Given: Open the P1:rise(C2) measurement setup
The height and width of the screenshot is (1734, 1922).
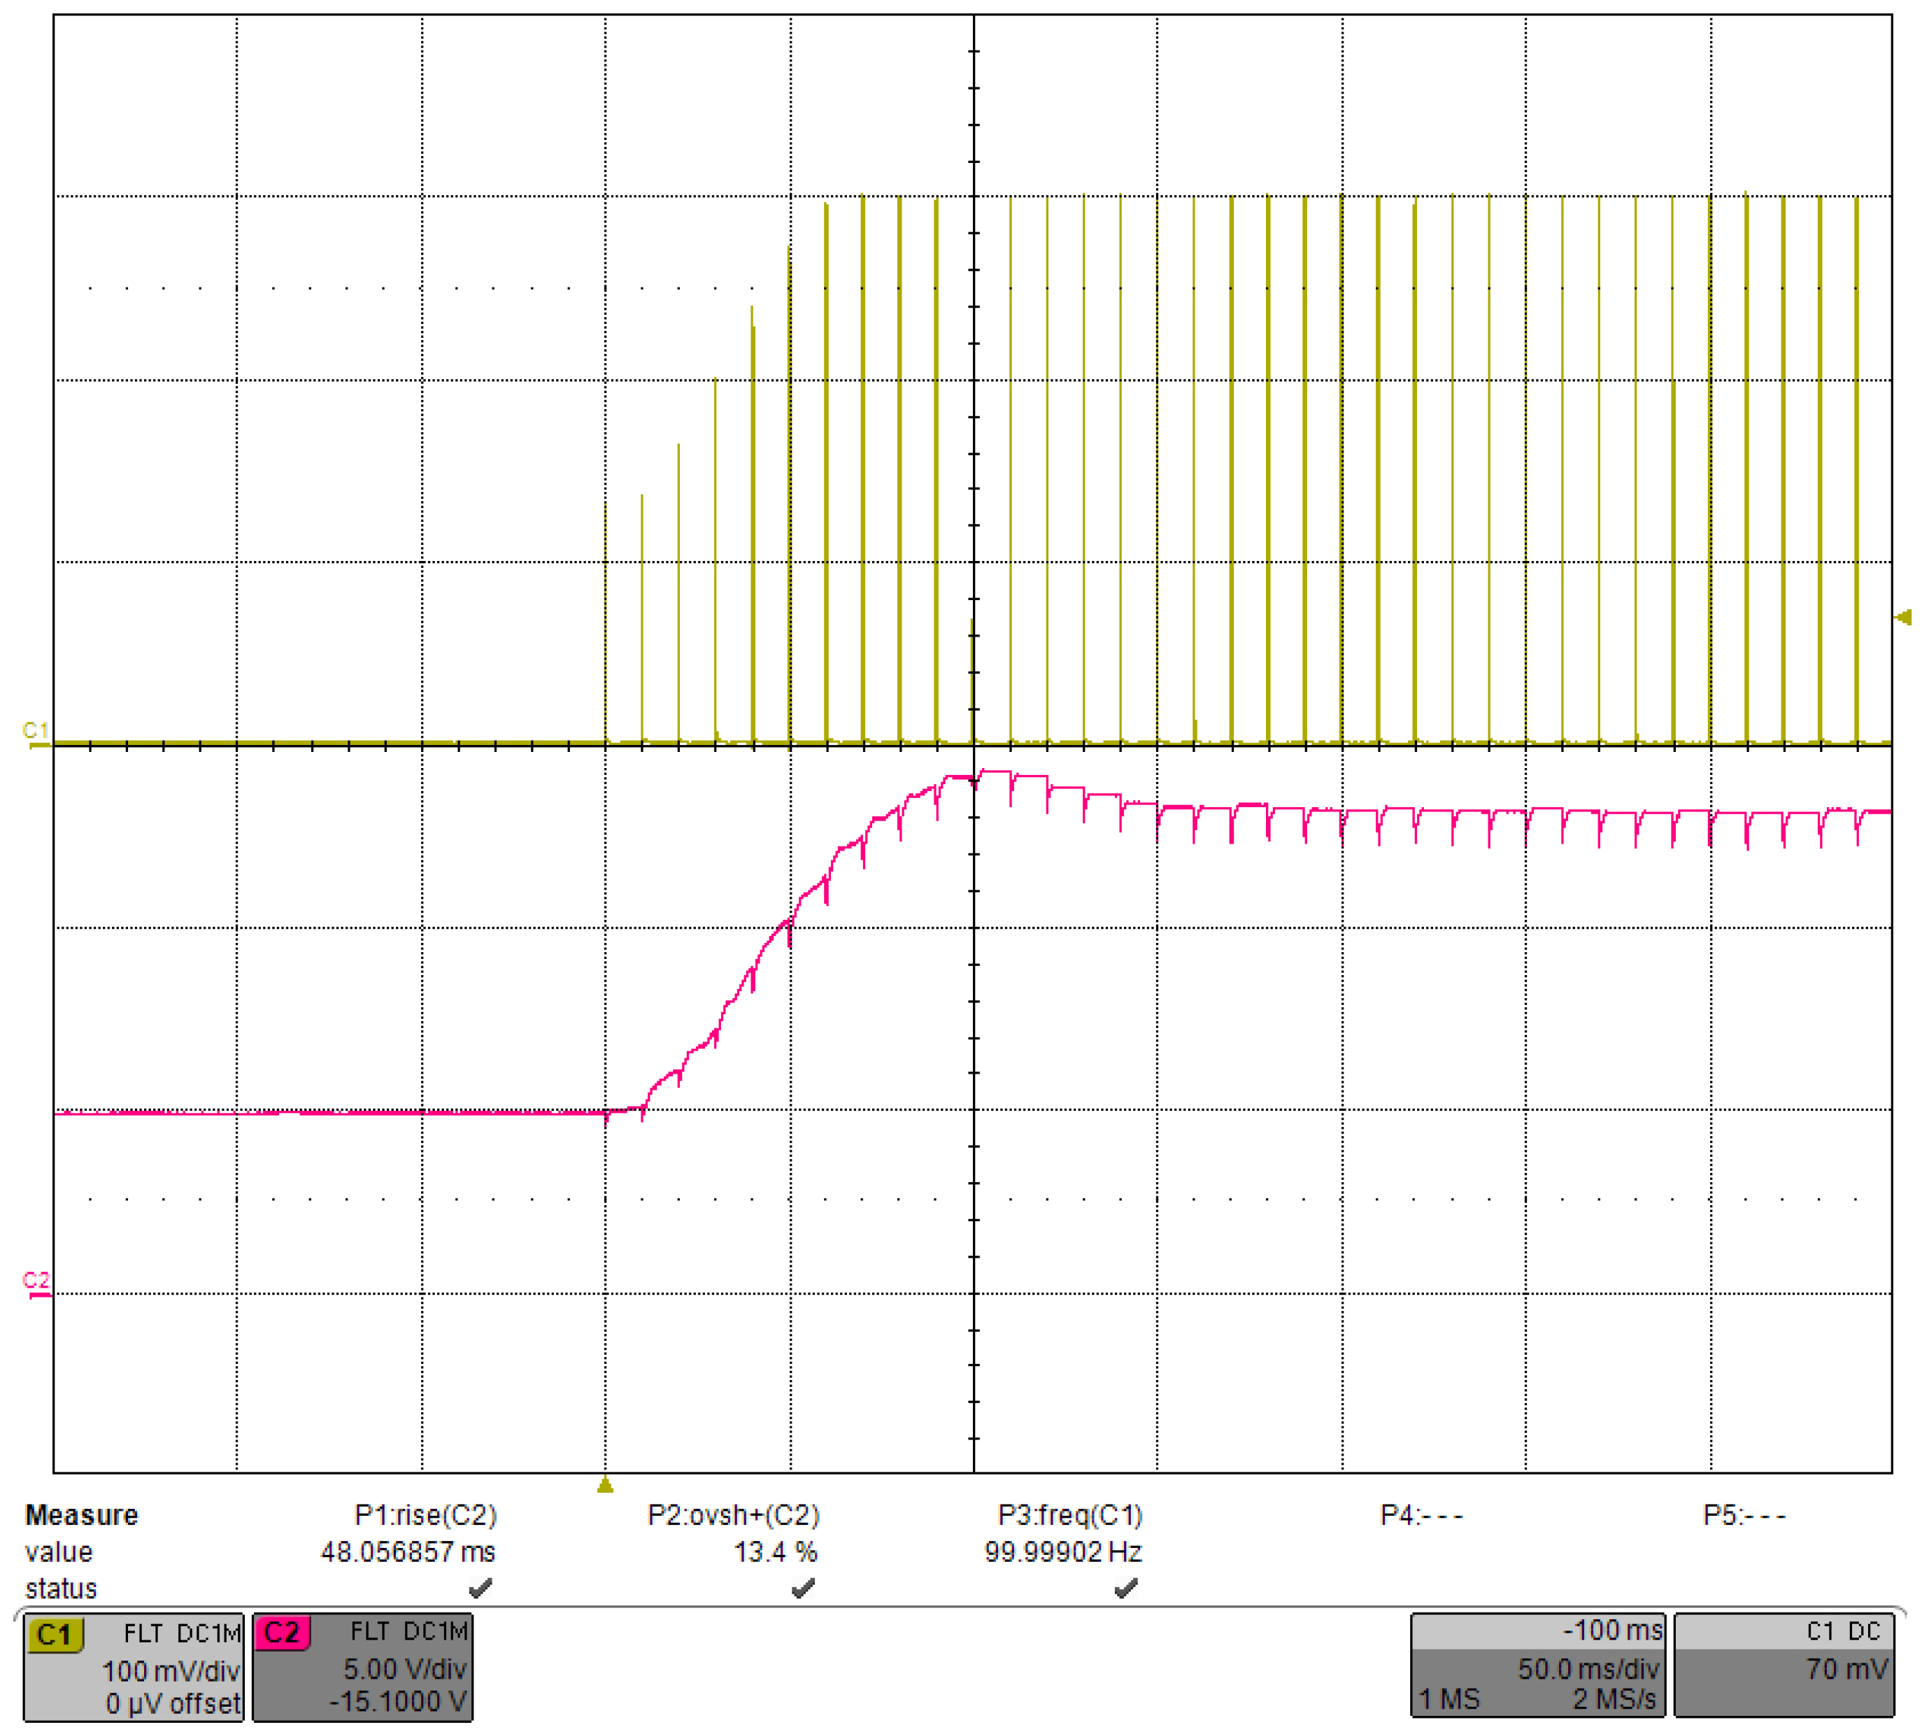Looking at the screenshot, I should (x=425, y=1516).
